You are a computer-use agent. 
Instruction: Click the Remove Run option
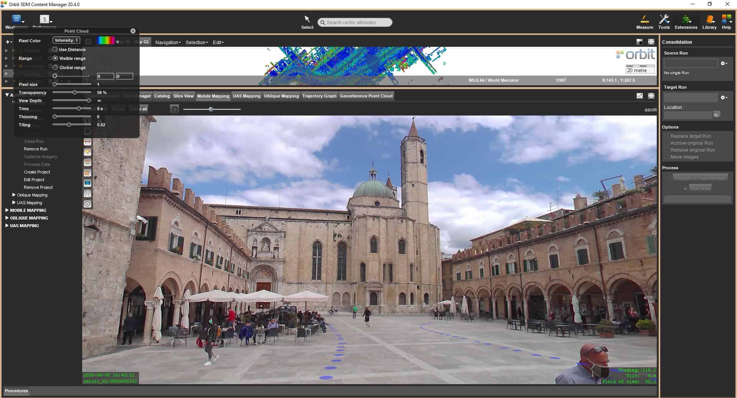(36, 149)
